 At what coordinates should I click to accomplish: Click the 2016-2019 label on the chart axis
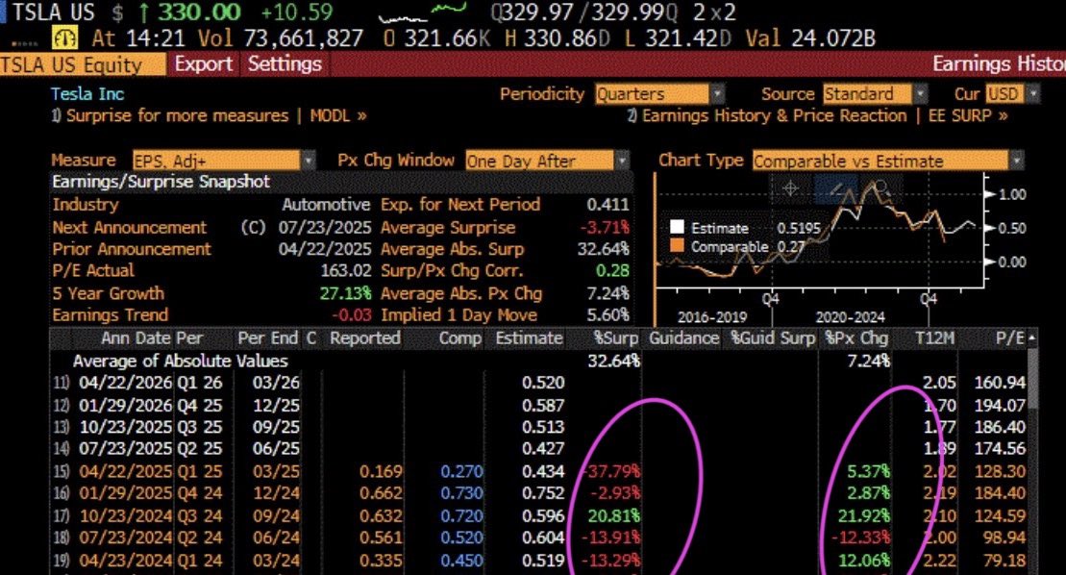[712, 317]
